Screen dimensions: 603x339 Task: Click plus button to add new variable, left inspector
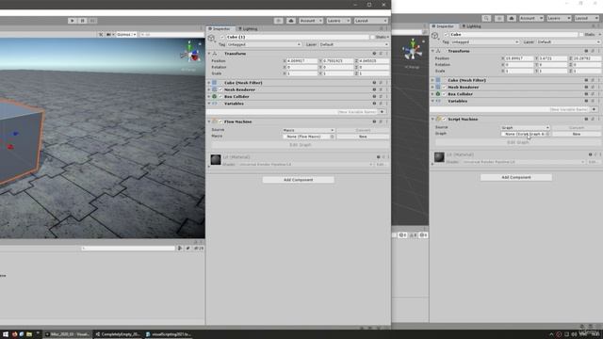coord(382,112)
